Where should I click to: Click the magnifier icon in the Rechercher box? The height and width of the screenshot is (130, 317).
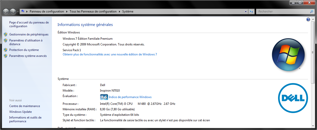pos(312,11)
